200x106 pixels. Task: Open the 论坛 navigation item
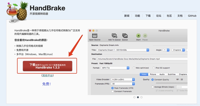[159, 16]
